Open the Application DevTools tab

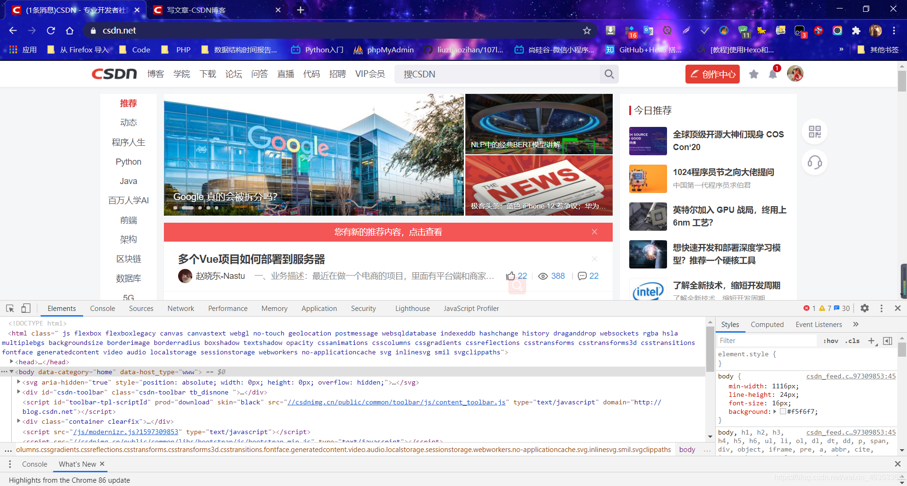[319, 309]
